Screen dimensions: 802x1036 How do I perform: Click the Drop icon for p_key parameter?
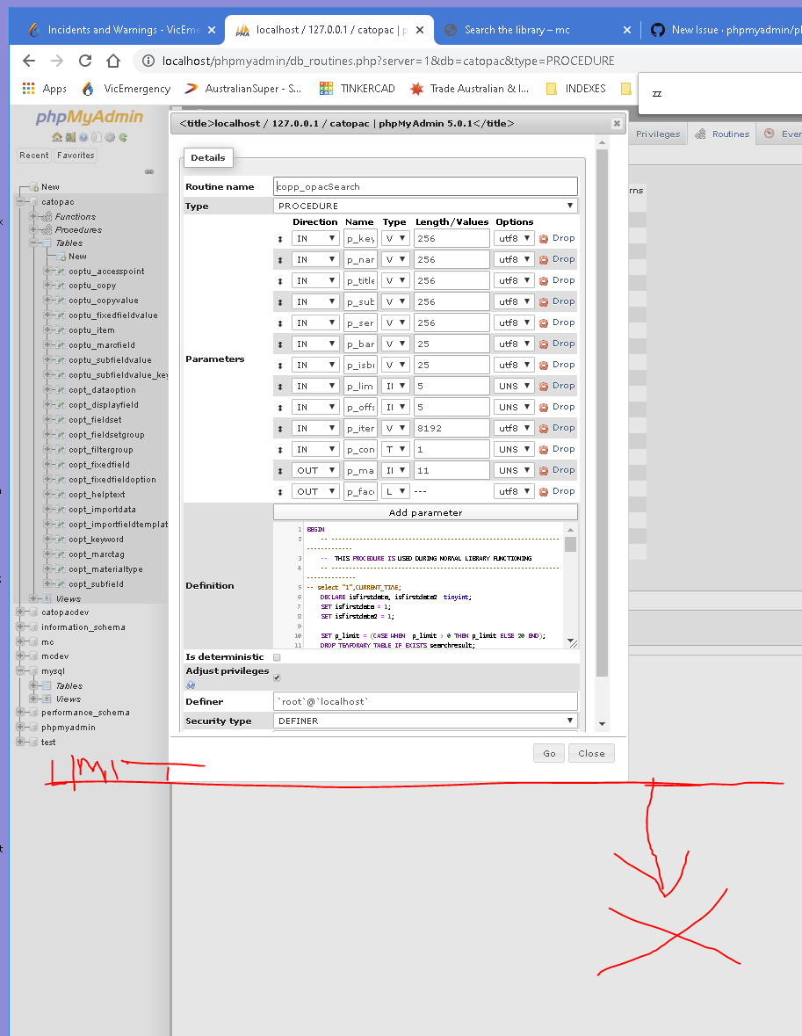point(544,238)
